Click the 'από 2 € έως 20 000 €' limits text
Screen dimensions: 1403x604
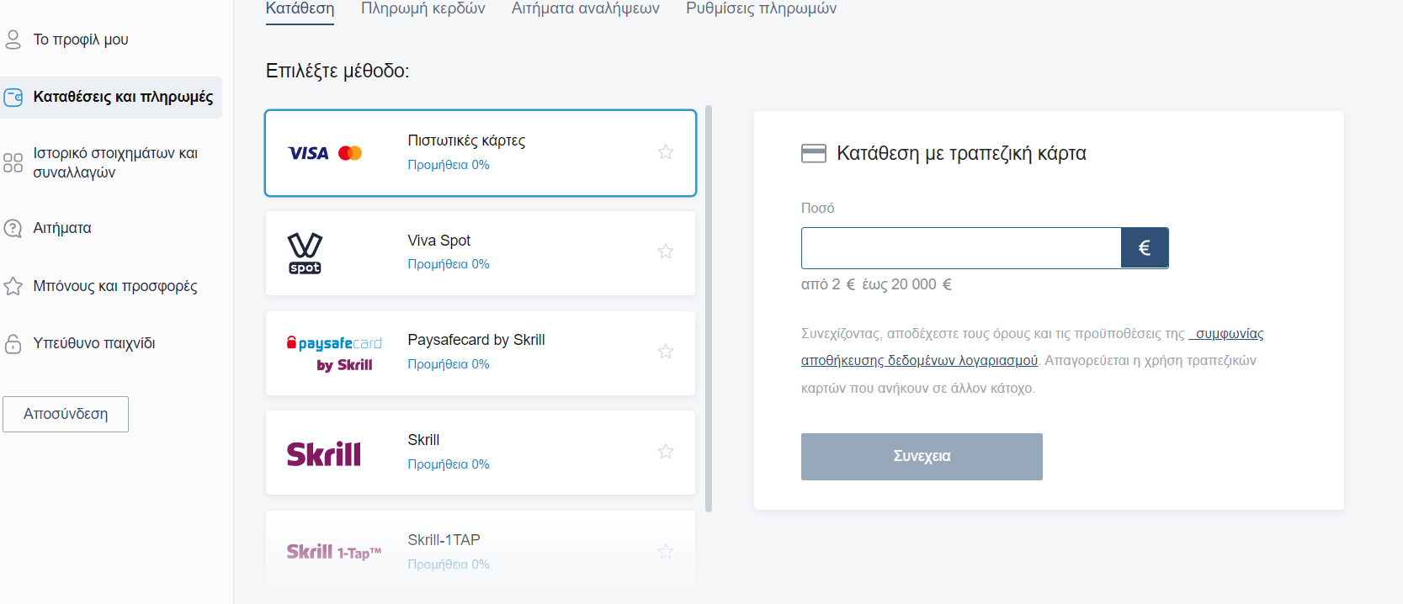[876, 284]
